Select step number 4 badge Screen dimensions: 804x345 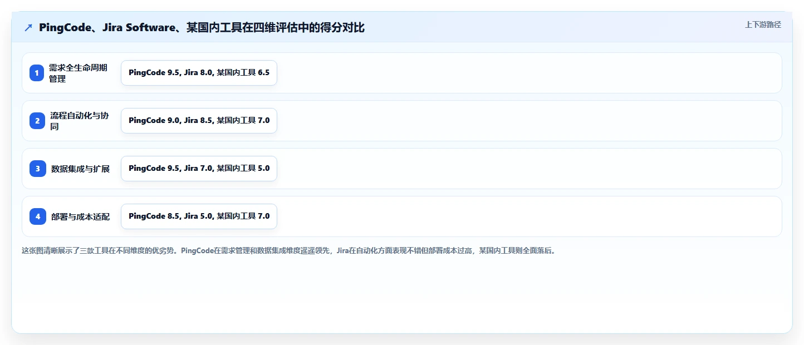pos(38,216)
